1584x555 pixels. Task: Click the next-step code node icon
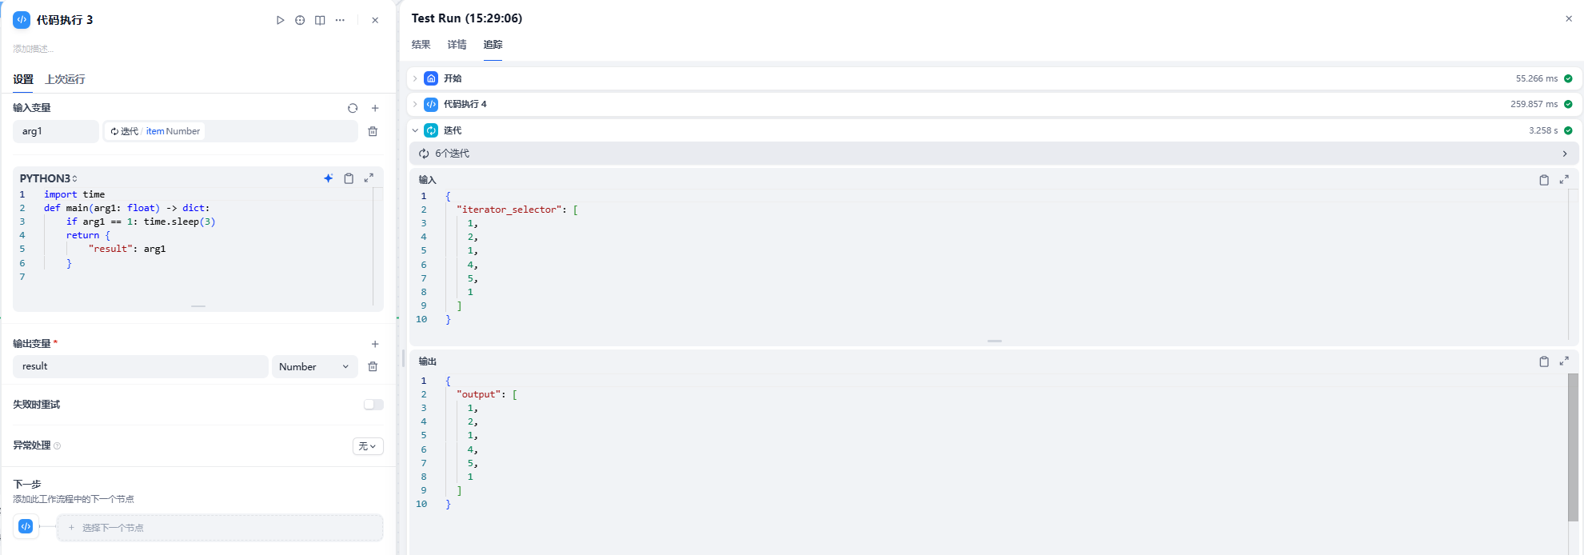pos(26,526)
